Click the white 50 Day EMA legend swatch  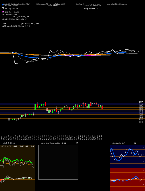[x=3, y=8]
